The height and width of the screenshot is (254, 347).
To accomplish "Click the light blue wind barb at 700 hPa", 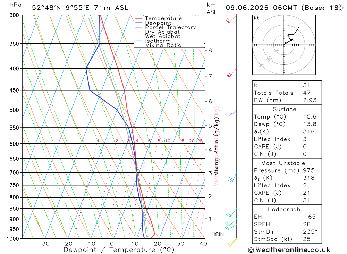I will 232,177.
